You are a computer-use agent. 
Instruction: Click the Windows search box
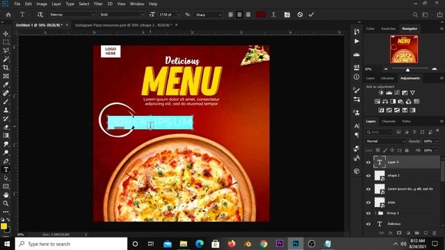click(x=71, y=244)
